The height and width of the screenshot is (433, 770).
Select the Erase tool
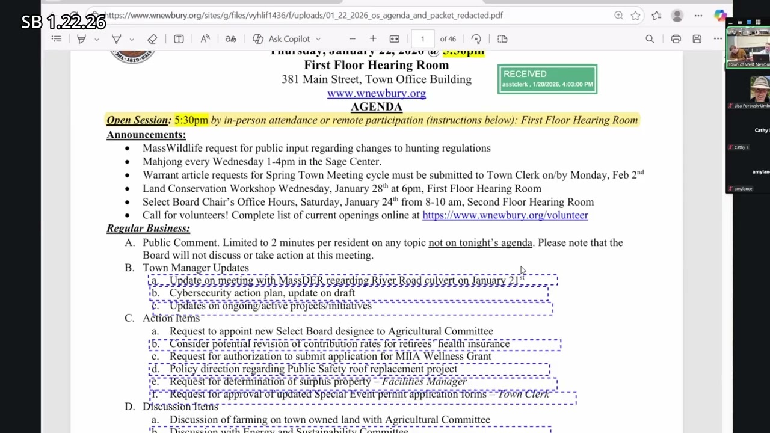152,39
